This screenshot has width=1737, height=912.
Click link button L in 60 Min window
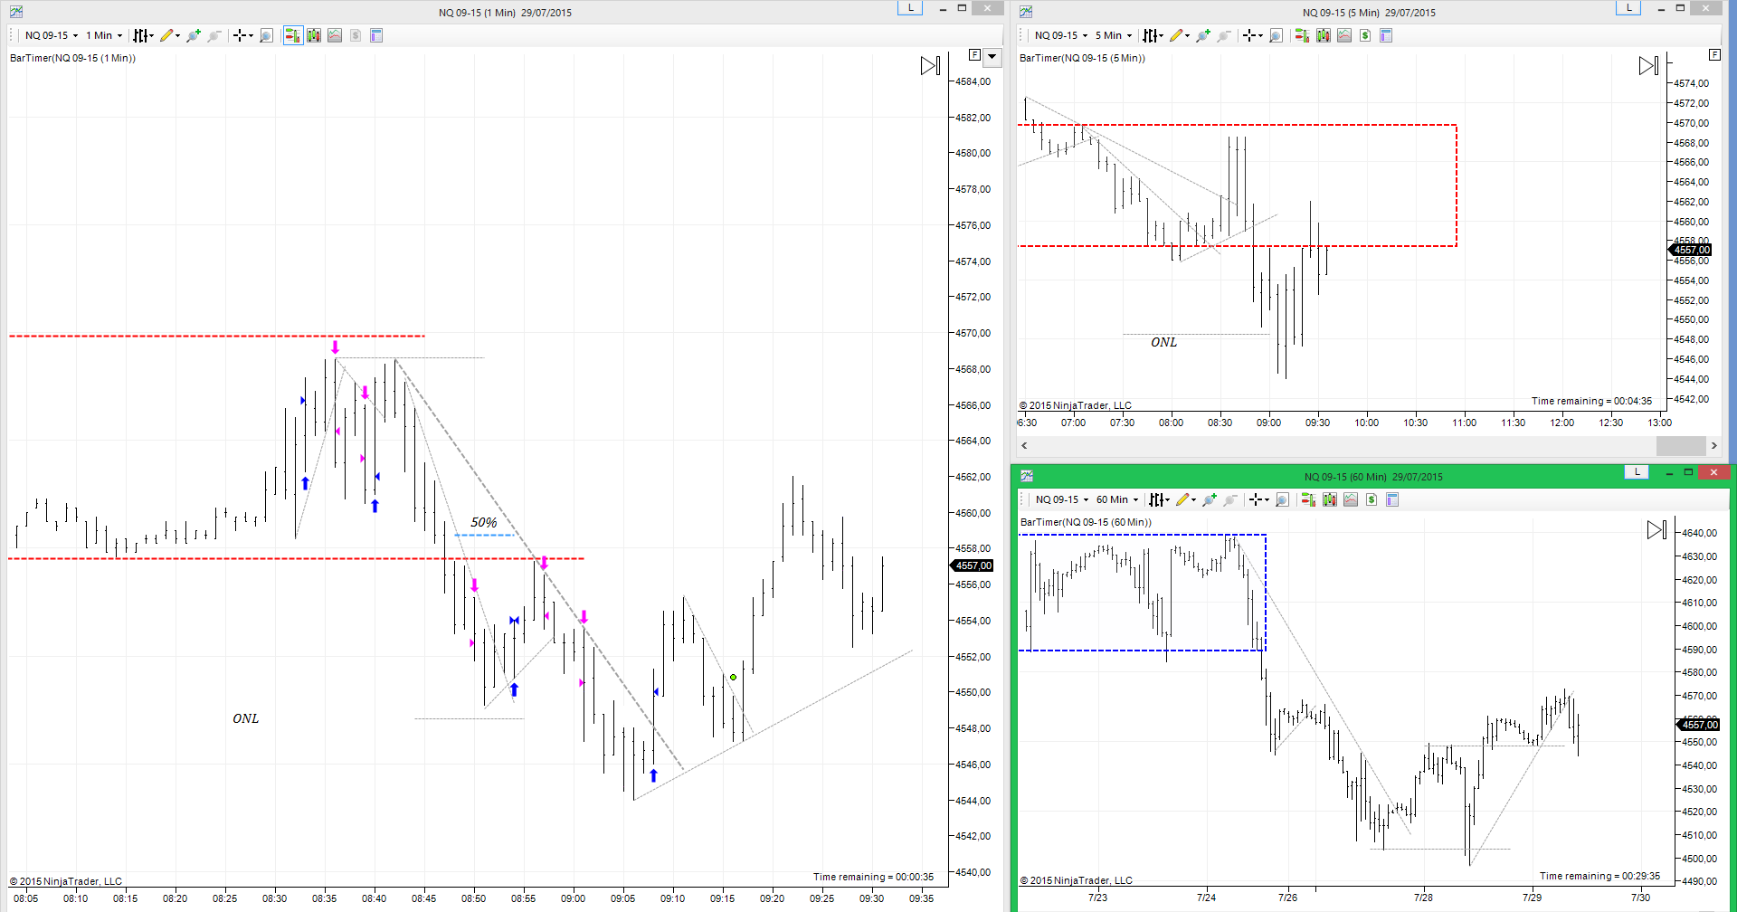click(x=1637, y=471)
